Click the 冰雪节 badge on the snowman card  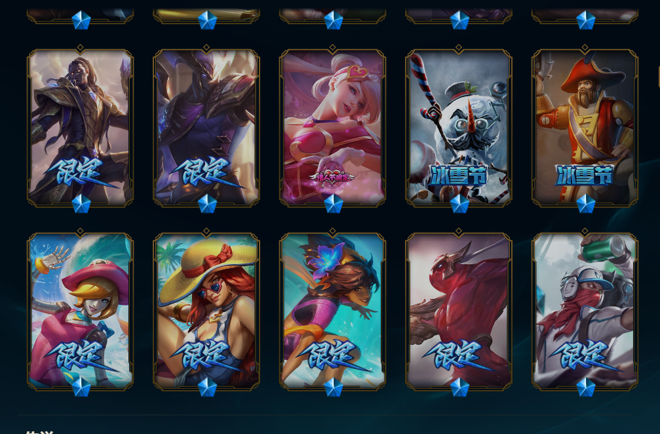click(458, 175)
